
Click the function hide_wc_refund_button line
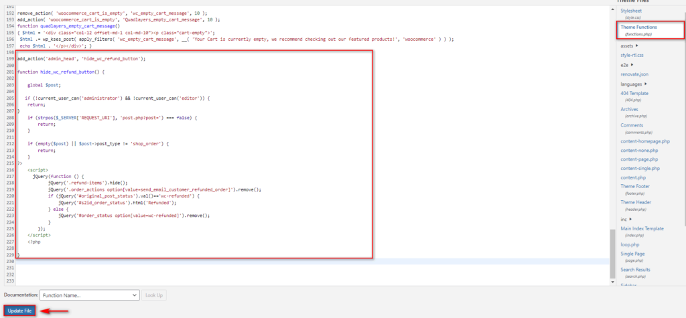tap(61, 72)
